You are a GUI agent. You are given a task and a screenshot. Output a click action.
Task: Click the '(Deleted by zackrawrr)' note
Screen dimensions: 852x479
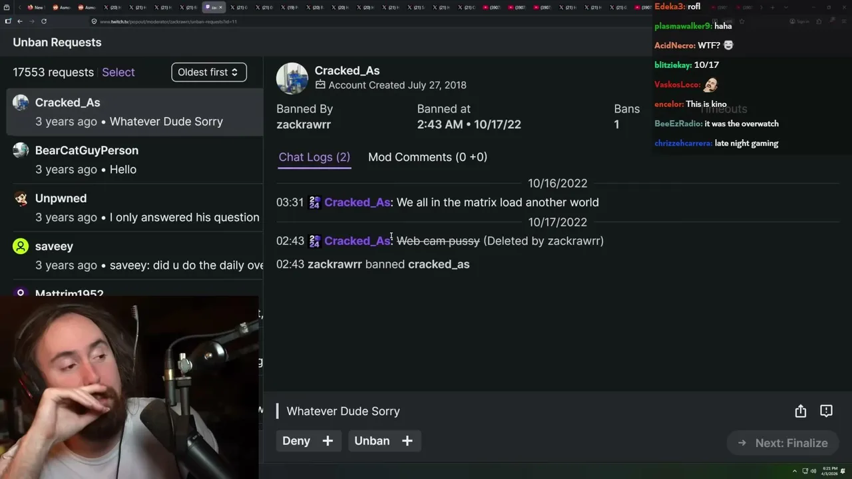pyautogui.click(x=544, y=241)
